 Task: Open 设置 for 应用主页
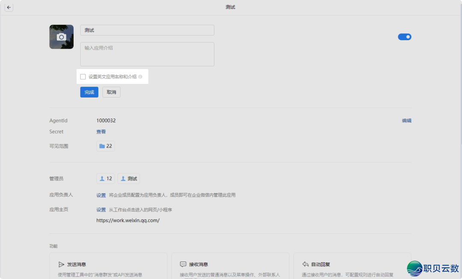pos(101,209)
